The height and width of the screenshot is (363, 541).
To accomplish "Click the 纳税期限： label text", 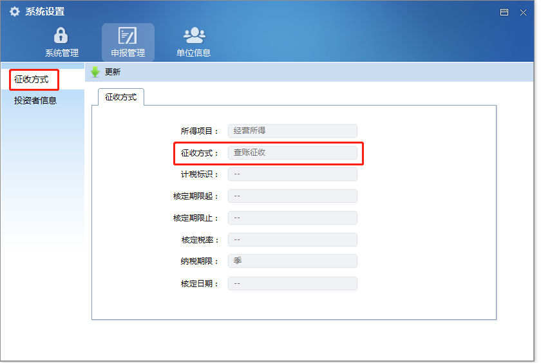I will pyautogui.click(x=200, y=261).
